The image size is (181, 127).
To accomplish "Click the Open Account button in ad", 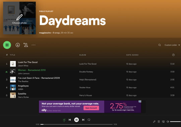I will pos(91,108).
